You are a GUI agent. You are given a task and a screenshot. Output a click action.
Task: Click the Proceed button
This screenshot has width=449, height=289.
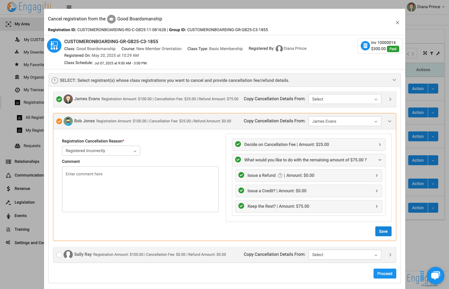(385, 274)
